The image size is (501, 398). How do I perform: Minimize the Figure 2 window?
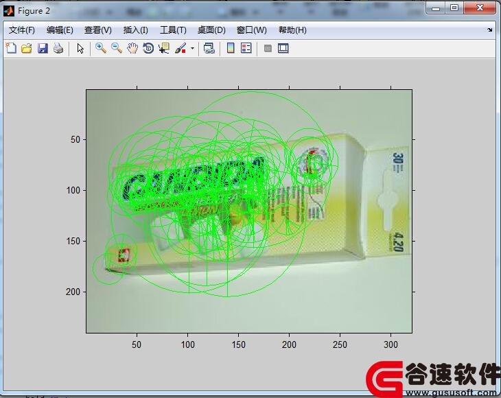(436, 8)
